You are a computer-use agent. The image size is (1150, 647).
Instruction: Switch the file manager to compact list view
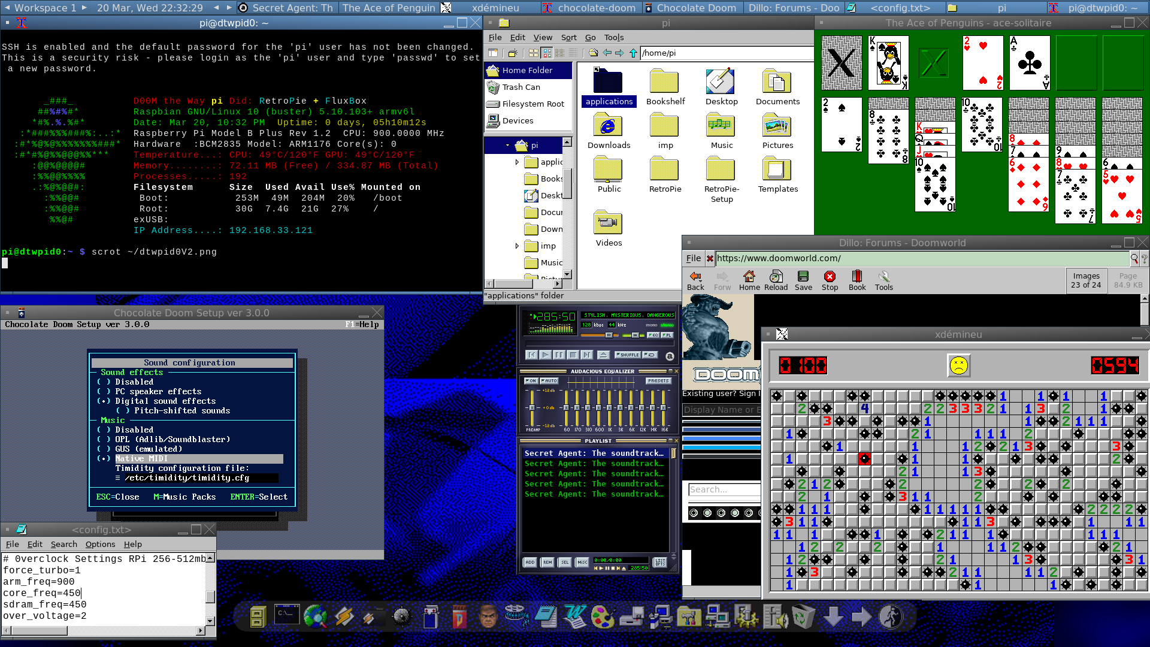pyautogui.click(x=559, y=53)
